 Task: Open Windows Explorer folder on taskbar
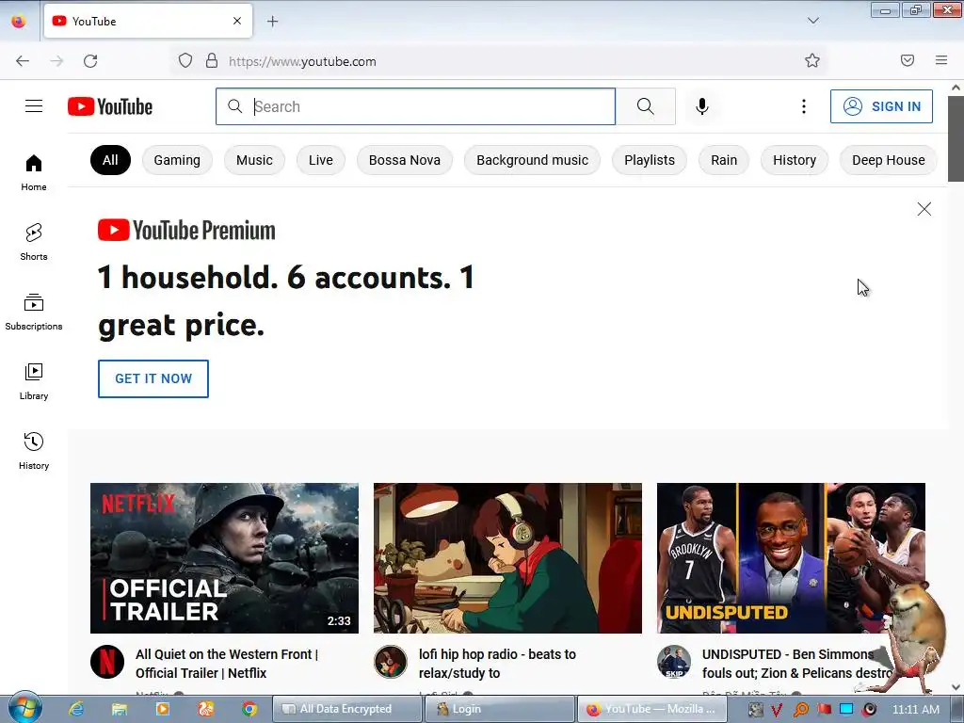coord(120,709)
